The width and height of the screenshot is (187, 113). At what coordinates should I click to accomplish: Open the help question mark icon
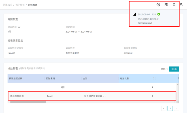pos(158,5)
